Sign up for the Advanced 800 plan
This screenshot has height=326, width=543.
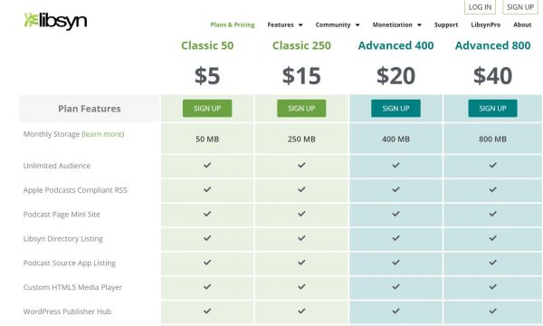click(493, 108)
